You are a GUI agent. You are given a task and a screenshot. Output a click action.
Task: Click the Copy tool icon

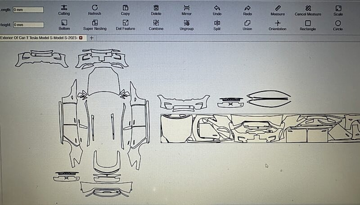125,8
